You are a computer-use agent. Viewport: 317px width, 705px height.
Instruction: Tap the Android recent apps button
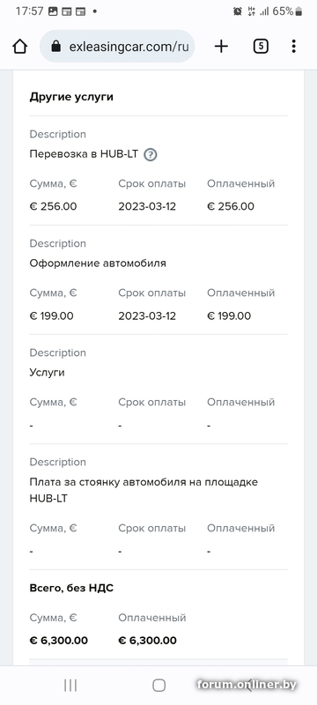pyautogui.click(x=70, y=686)
